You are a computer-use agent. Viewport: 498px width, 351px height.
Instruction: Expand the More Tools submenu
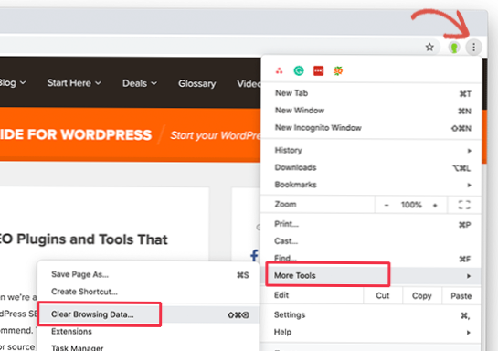(371, 275)
